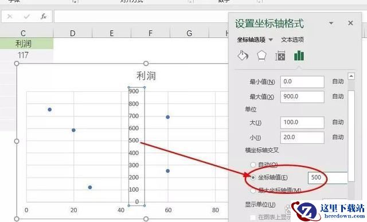Click the data point near 120 at x=27

[90, 188]
